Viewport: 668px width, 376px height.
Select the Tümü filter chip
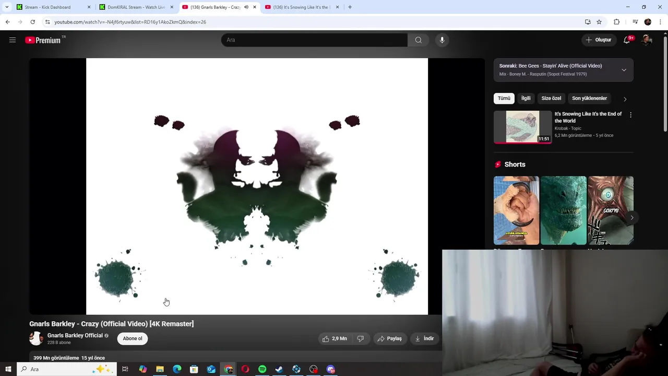pyautogui.click(x=504, y=98)
